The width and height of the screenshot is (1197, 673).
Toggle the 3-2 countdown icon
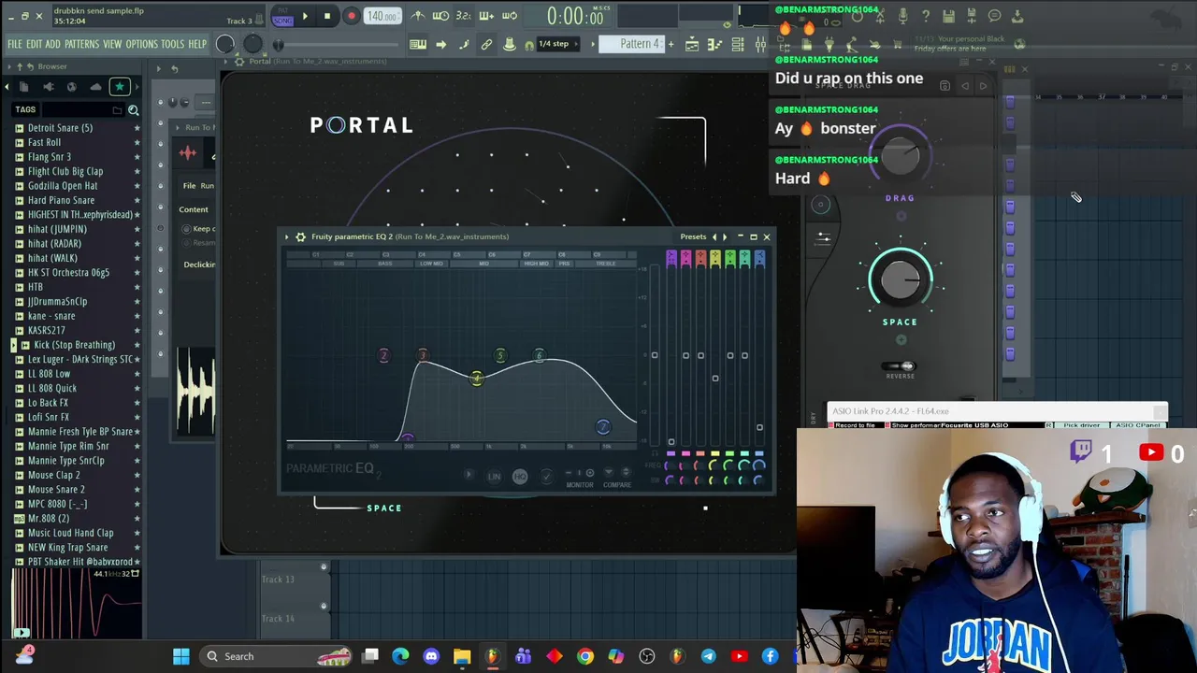(x=463, y=16)
